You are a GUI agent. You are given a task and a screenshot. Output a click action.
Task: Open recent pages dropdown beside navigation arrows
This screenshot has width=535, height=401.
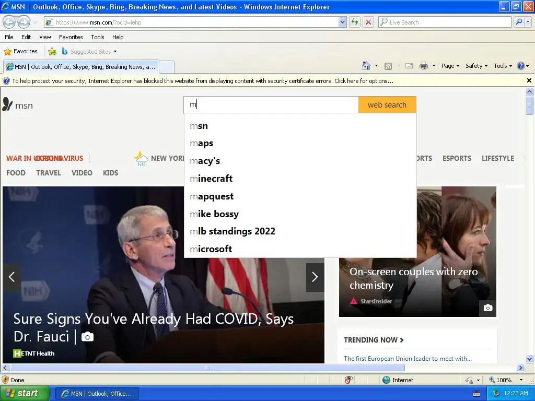35,22
